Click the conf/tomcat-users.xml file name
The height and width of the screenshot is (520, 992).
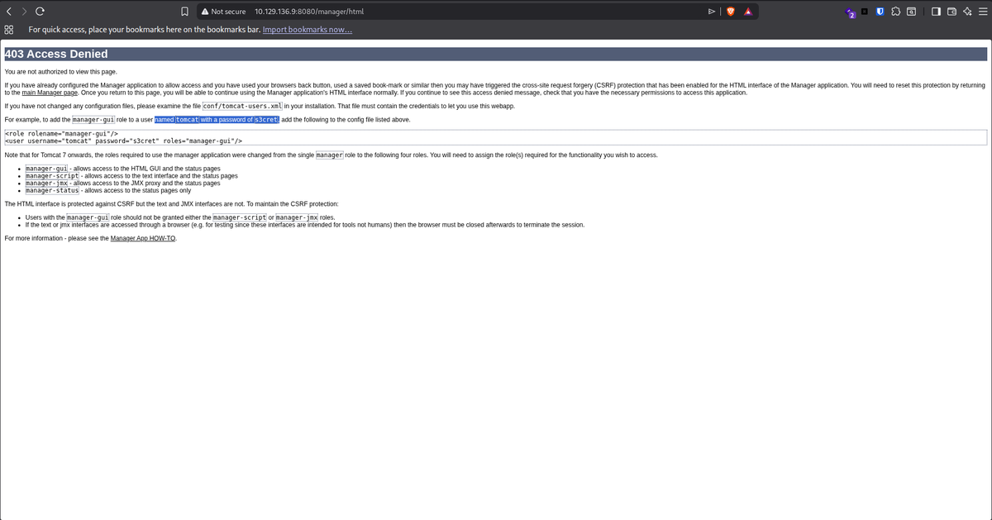[x=242, y=107]
